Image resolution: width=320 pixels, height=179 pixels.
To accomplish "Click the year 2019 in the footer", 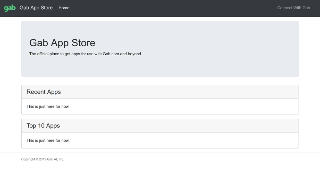I will pos(43,159).
